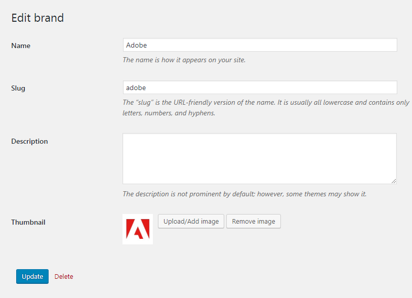Click the Update button

(32, 276)
